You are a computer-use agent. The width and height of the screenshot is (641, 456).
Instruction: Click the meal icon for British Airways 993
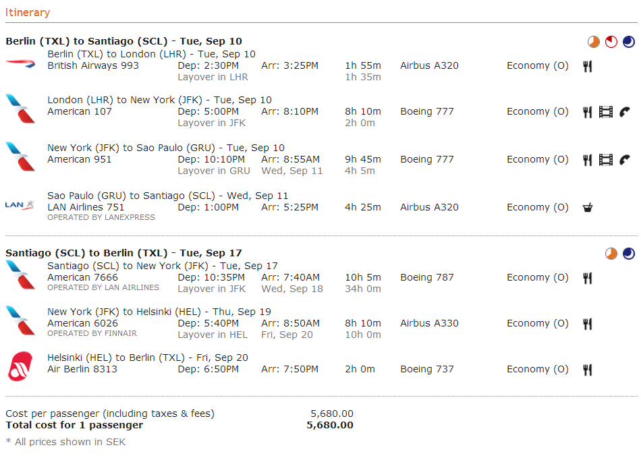pos(587,66)
